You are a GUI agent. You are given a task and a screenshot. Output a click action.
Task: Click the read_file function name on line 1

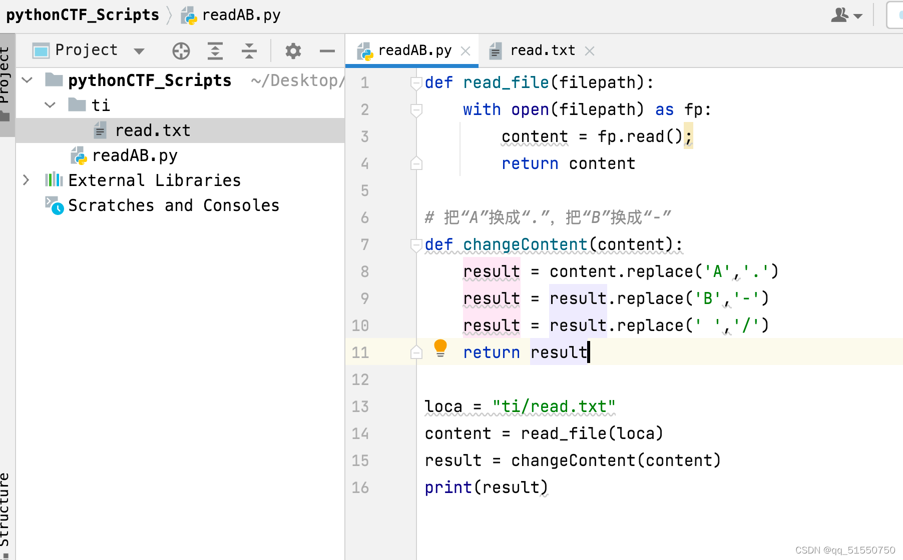506,82
